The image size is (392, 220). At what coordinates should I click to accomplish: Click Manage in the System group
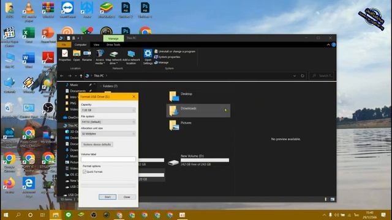tap(161, 62)
